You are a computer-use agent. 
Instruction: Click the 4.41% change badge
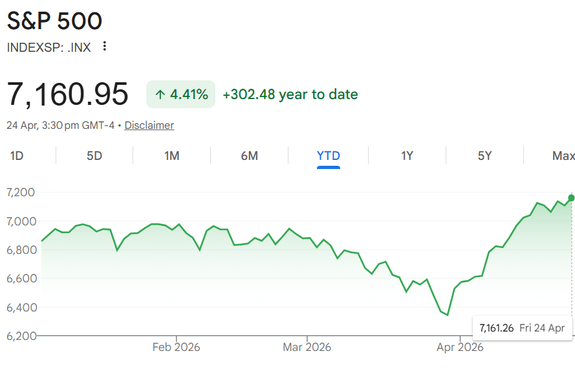click(x=180, y=95)
